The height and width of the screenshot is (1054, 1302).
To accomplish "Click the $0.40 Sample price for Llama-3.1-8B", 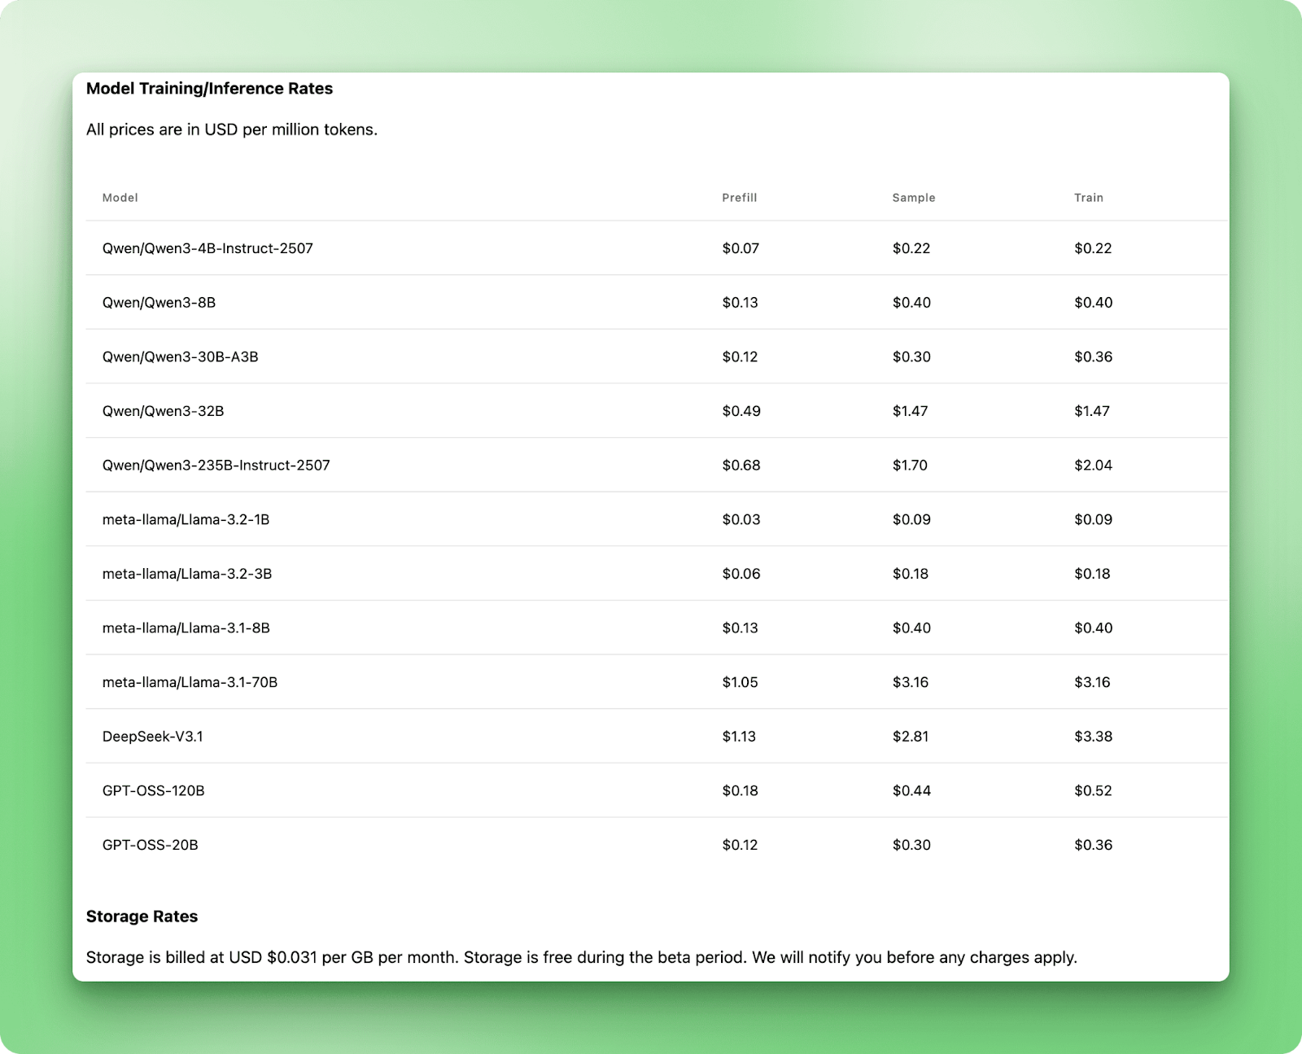I will pyautogui.click(x=911, y=628).
